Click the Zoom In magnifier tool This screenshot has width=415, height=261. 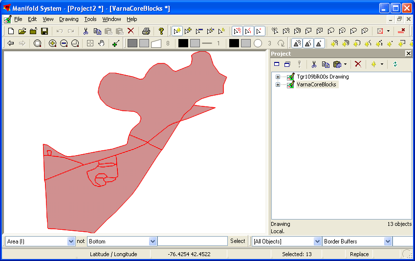click(52, 43)
